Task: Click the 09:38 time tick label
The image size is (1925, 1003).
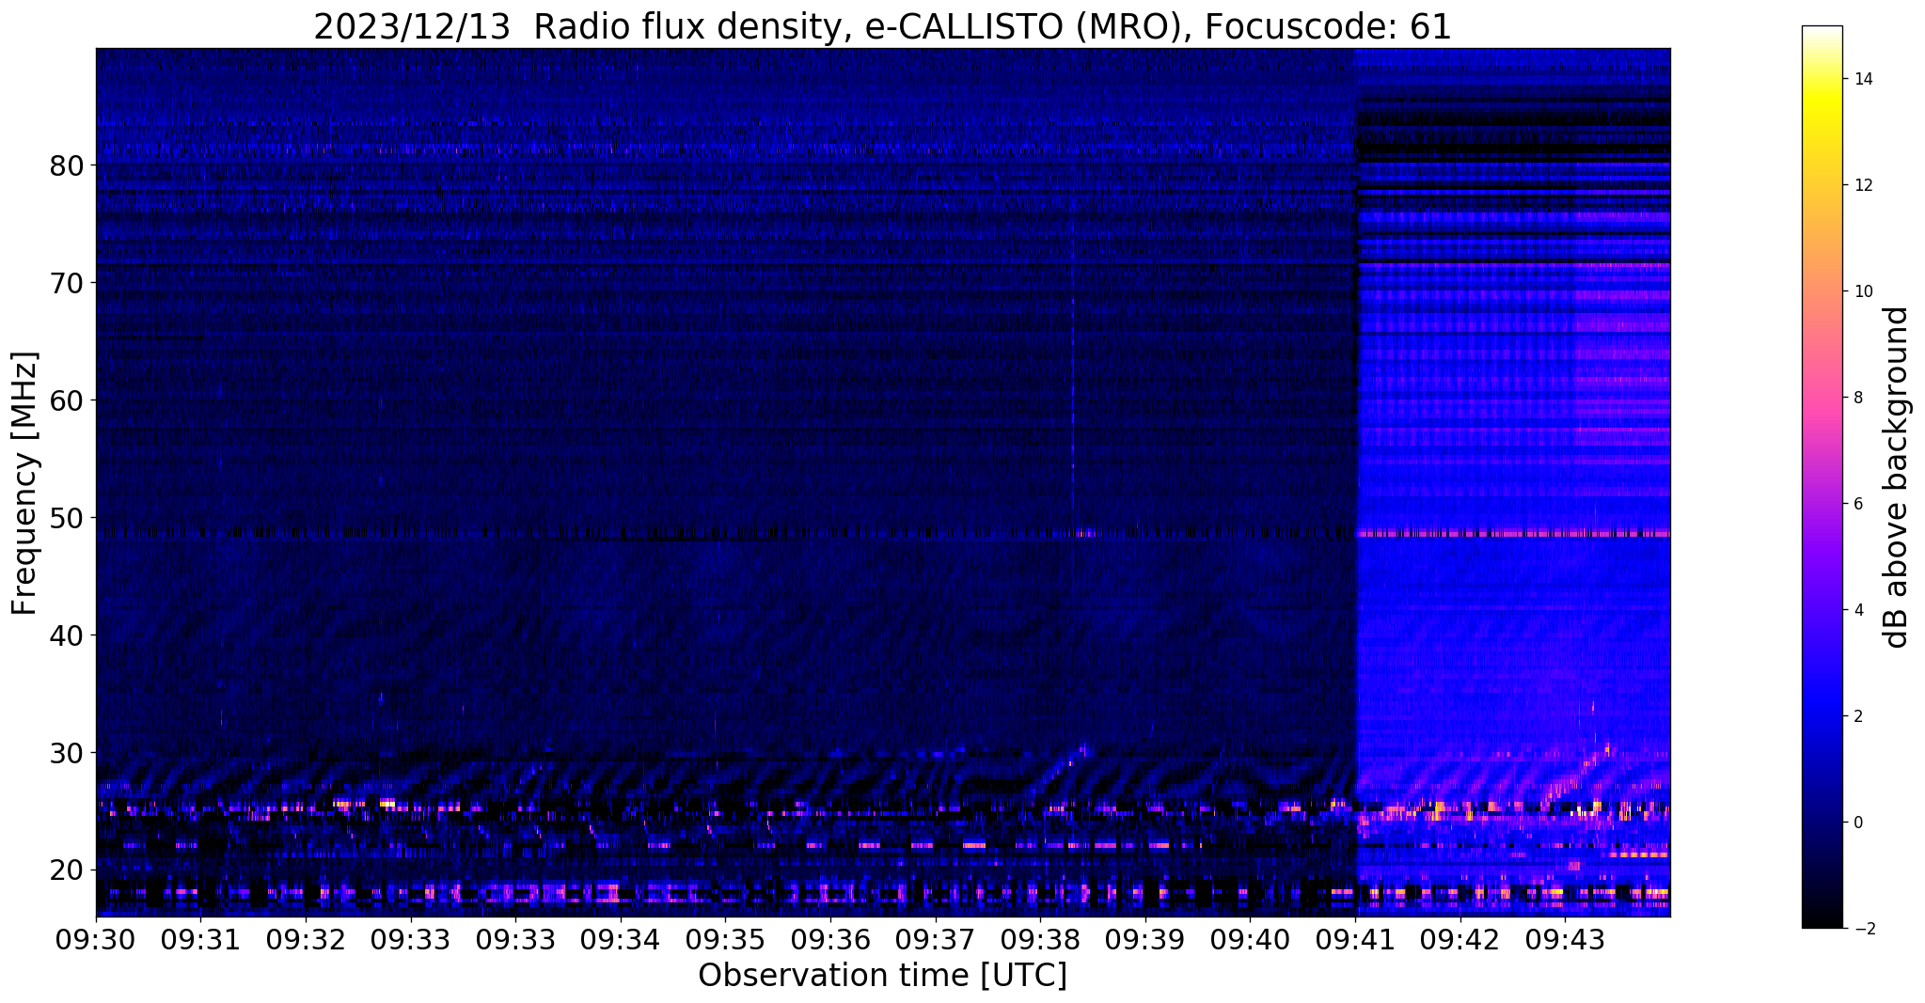Action: point(1040,940)
